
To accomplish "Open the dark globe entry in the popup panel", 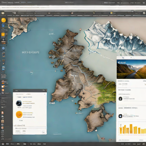I will [19, 103].
